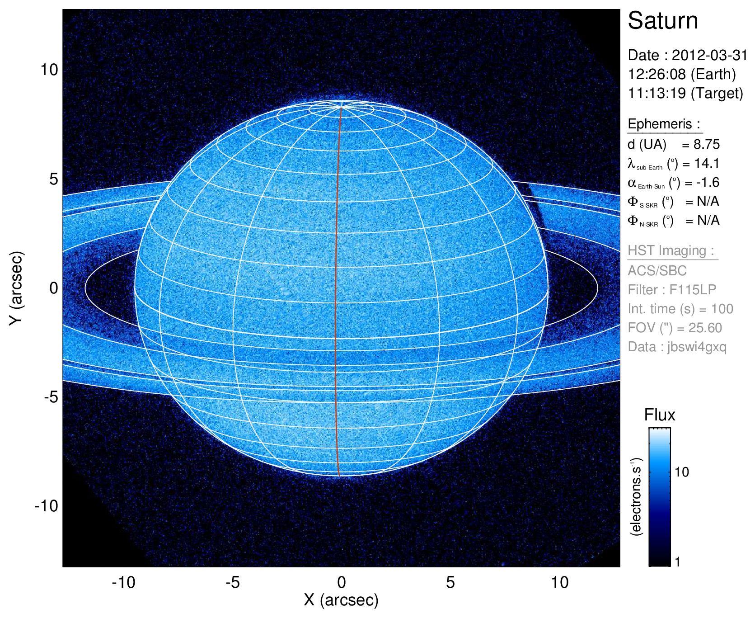Select the FOV = 25.60 line
The height and width of the screenshot is (618, 755).
pyautogui.click(x=675, y=328)
